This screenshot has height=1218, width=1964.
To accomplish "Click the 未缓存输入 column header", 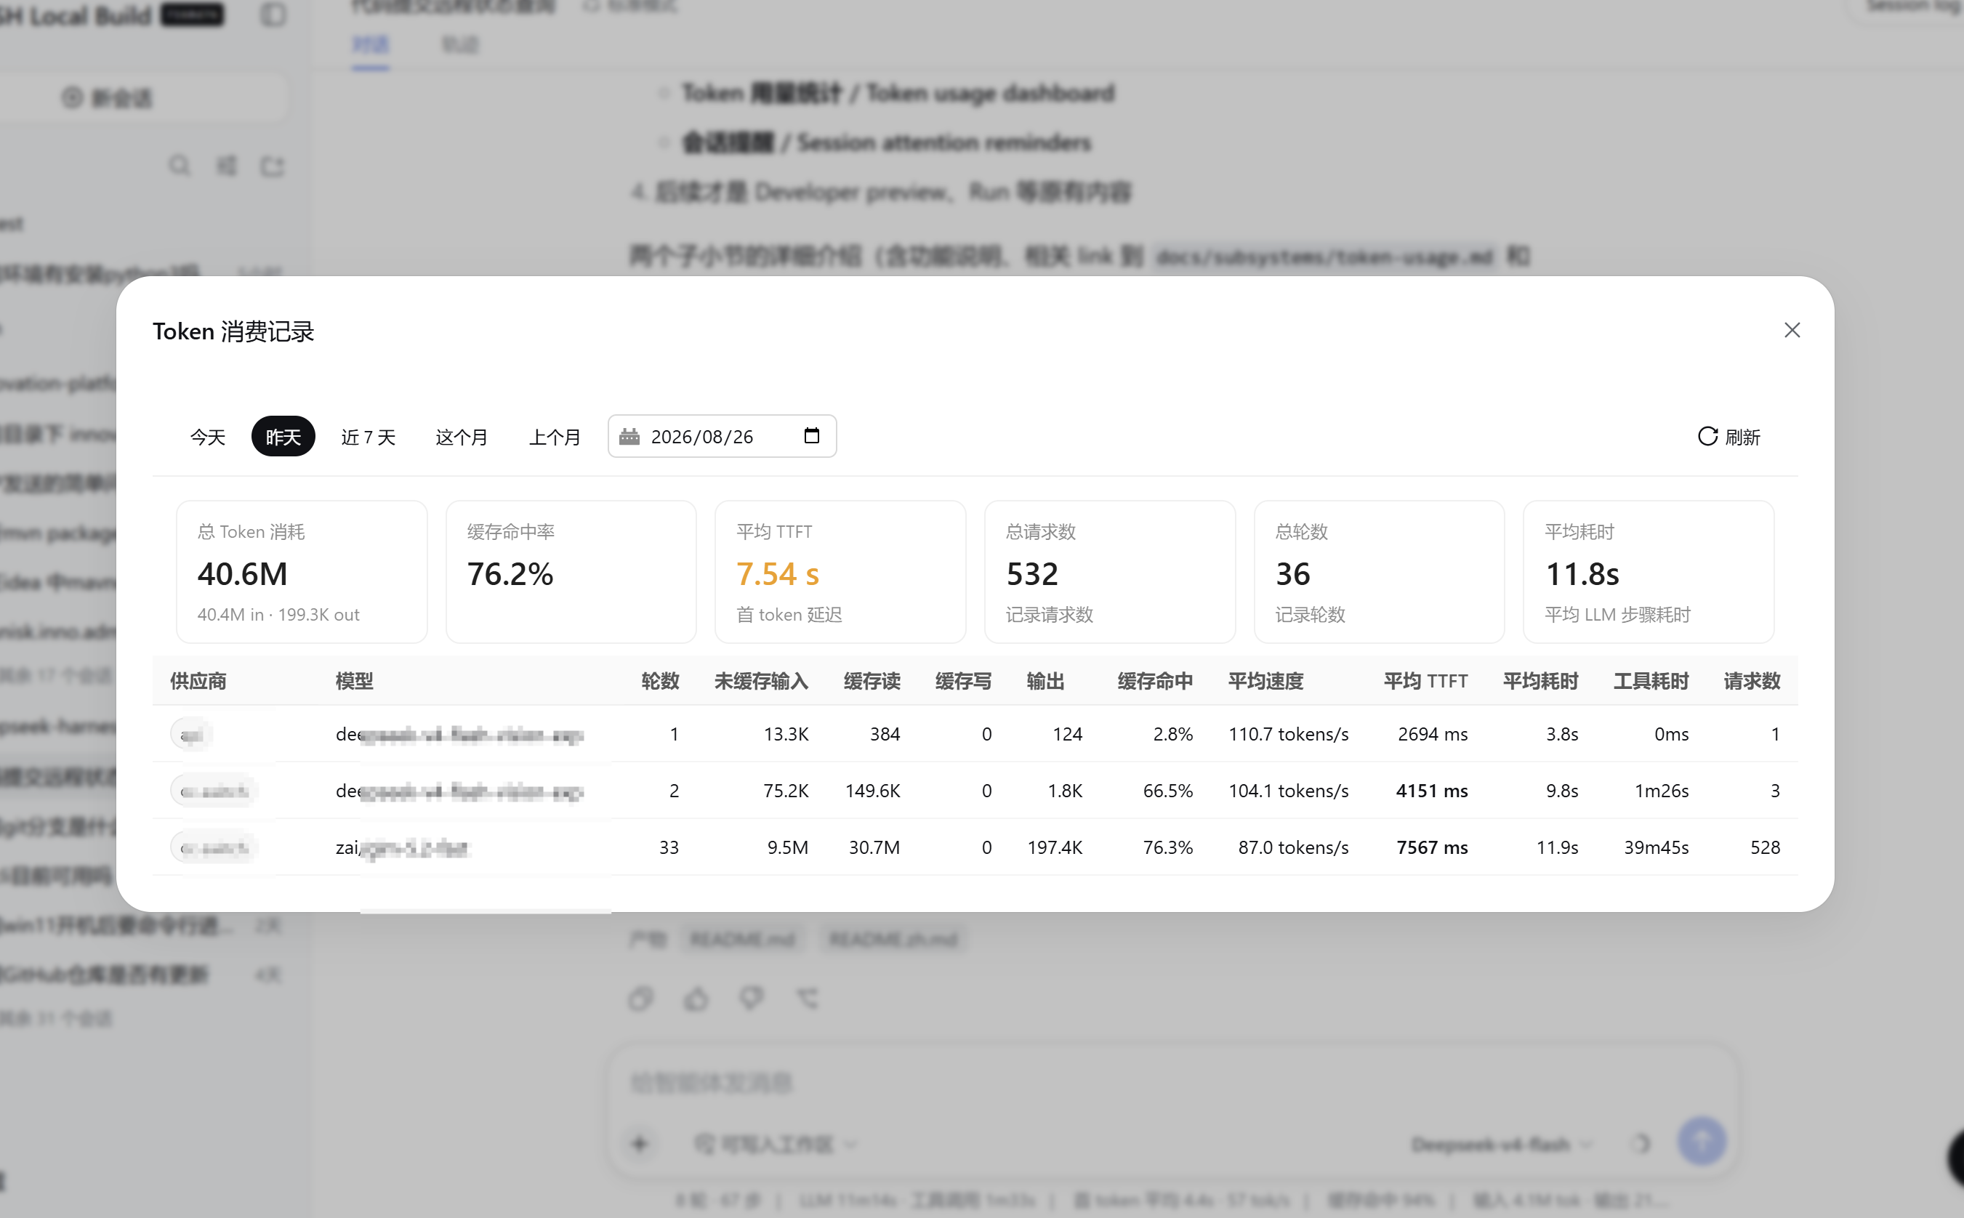I will pyautogui.click(x=760, y=682).
